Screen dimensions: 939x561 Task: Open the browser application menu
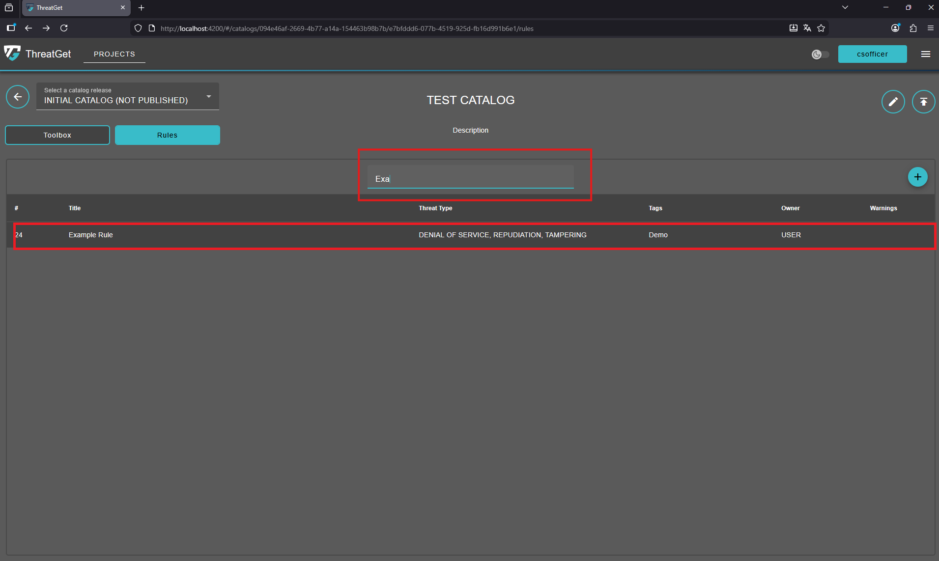930,28
